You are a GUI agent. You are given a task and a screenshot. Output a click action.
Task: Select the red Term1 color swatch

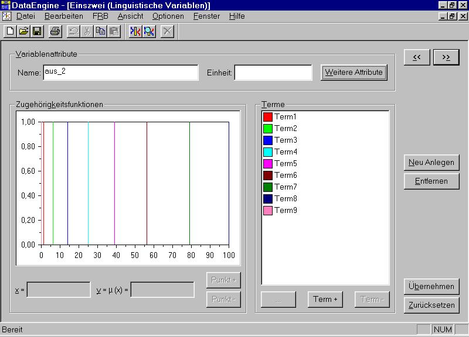click(x=268, y=117)
